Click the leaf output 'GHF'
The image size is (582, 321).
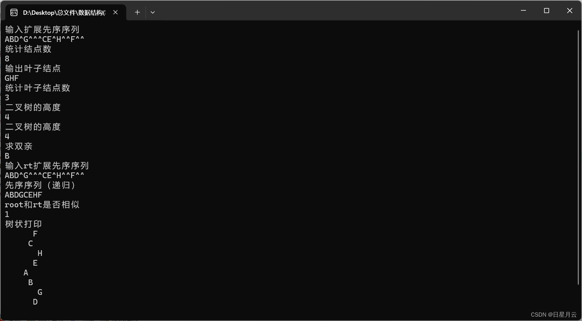[12, 78]
